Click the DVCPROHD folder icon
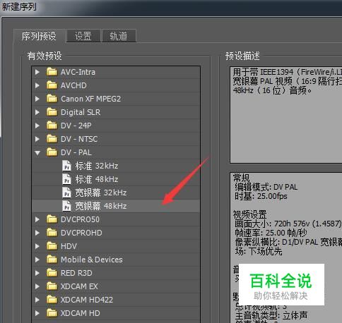The image size is (342, 323). coord(52,232)
